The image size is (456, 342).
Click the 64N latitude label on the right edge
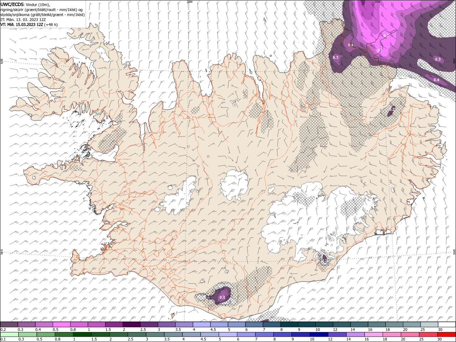point(454,252)
